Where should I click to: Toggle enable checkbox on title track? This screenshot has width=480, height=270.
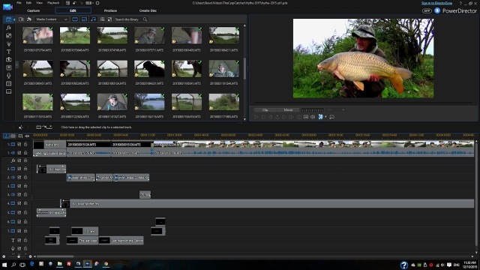coord(19,240)
